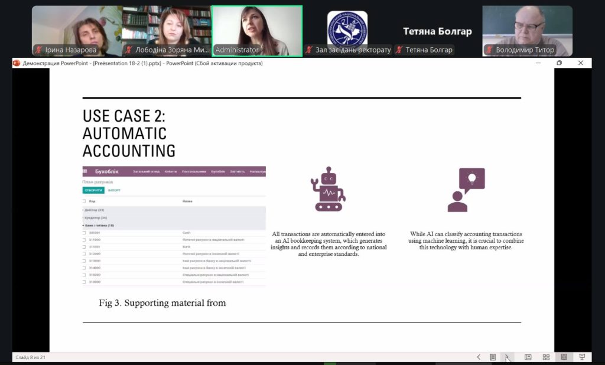Open the reading view slide menu icon
The height and width of the screenshot is (365, 605).
[492, 357]
